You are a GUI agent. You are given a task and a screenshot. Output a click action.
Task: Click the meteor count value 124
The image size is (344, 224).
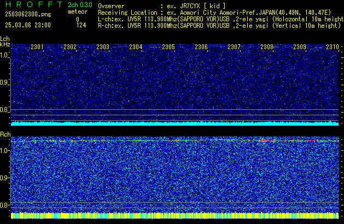point(81,25)
